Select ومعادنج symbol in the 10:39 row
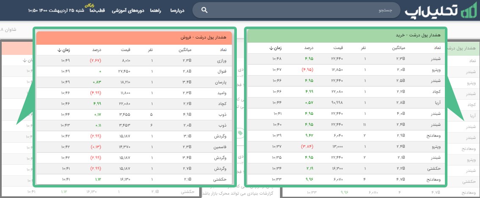480x198 pixels. click(433, 136)
